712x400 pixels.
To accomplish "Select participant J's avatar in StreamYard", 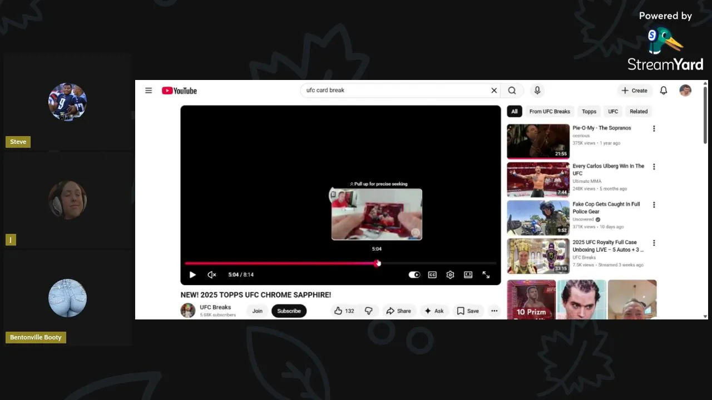I will coord(67,200).
